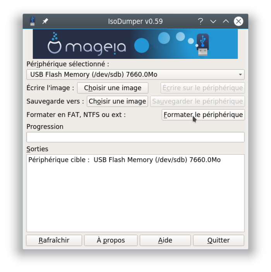Click Formater le périphérique button
Image resolution: width=271 pixels, height=272 pixels.
pos(203,115)
